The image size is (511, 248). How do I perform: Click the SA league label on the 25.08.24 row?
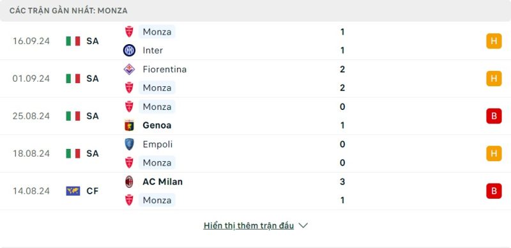[93, 116]
